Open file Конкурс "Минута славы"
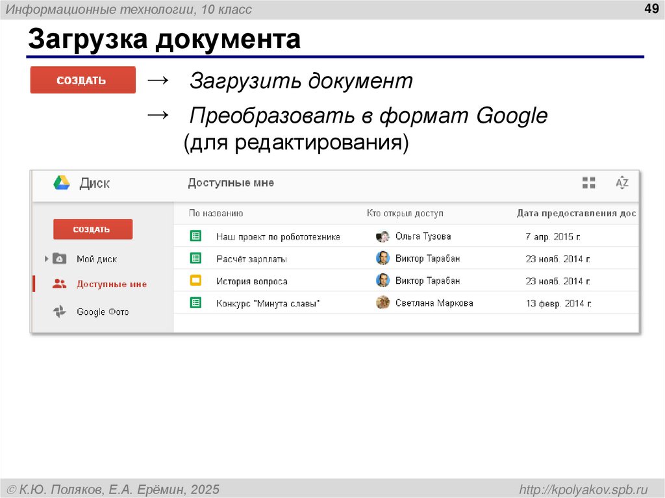The height and width of the screenshot is (498, 665). tap(268, 303)
